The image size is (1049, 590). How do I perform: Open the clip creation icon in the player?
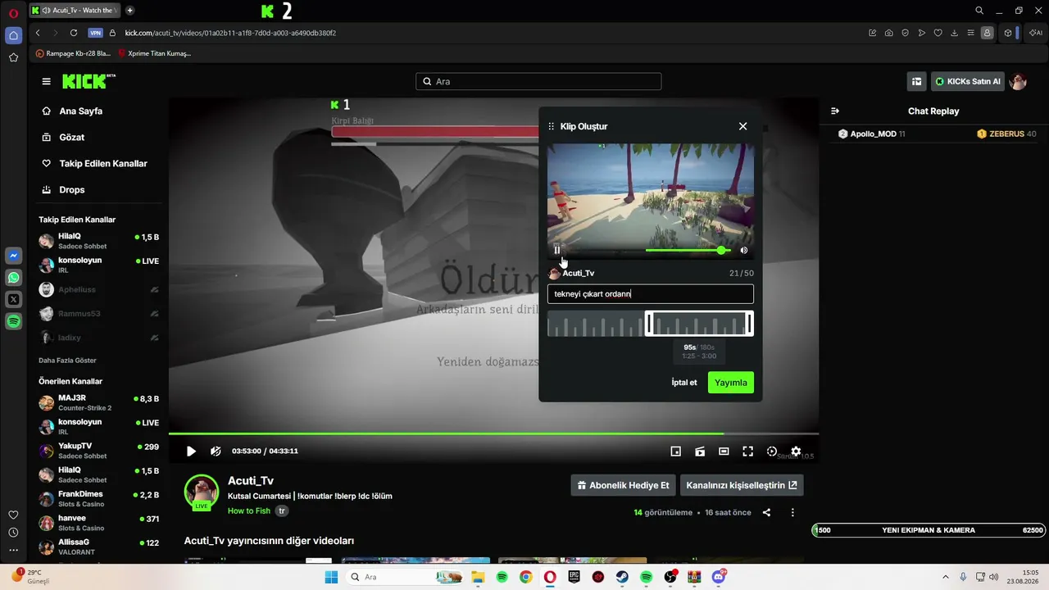click(700, 451)
